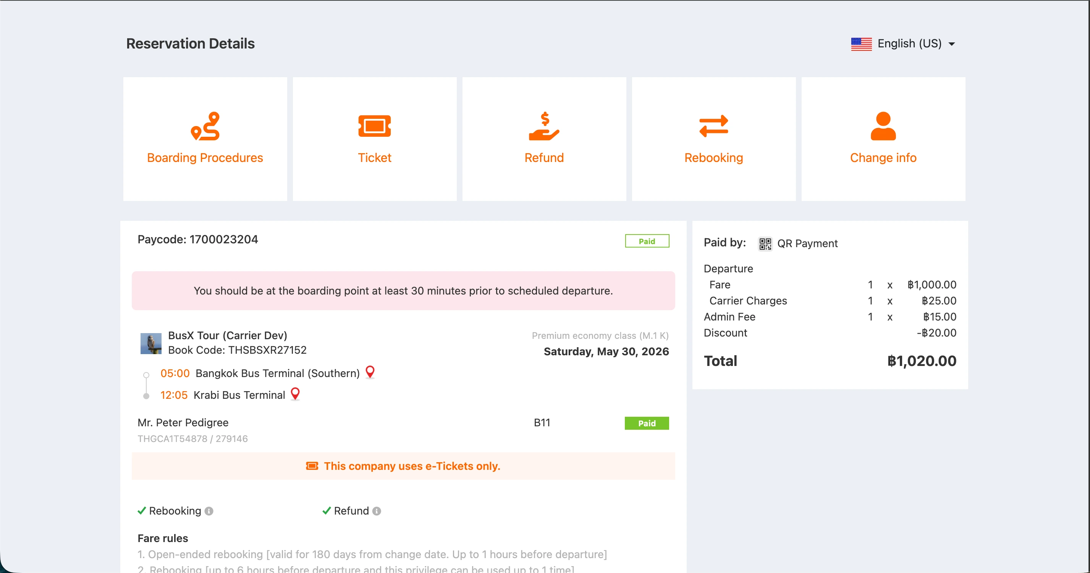
Task: Click the Boarding Procedures route icon
Action: (x=205, y=126)
